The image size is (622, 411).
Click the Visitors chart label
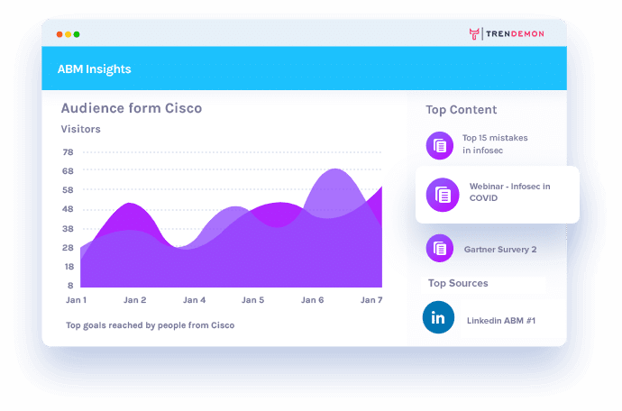point(80,129)
